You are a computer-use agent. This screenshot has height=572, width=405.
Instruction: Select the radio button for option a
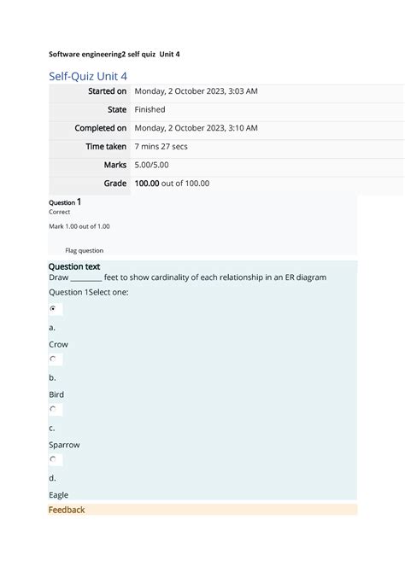point(53,308)
